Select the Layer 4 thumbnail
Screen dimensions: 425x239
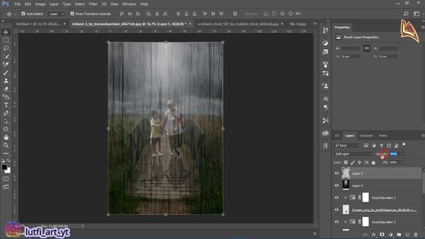pos(346,185)
